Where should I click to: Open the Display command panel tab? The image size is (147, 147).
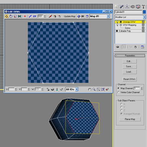pyautogui.click(x=138, y=6)
